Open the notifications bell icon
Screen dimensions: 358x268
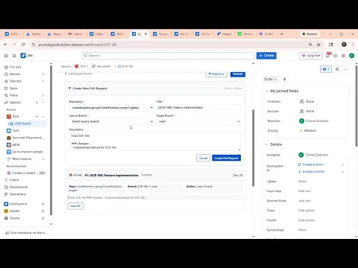point(327,56)
